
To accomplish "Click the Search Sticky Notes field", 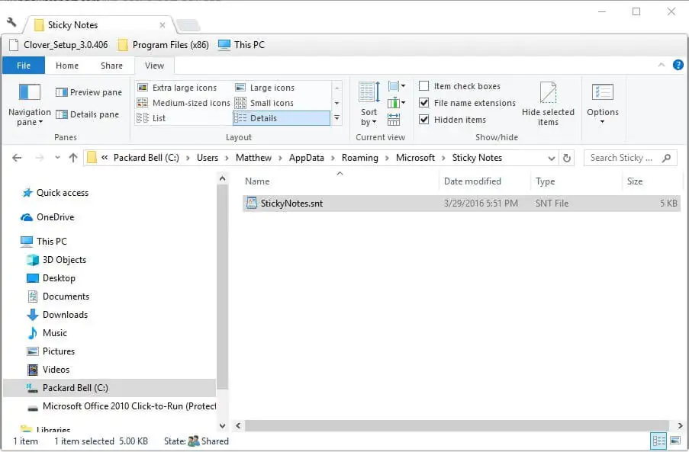I will coord(623,158).
